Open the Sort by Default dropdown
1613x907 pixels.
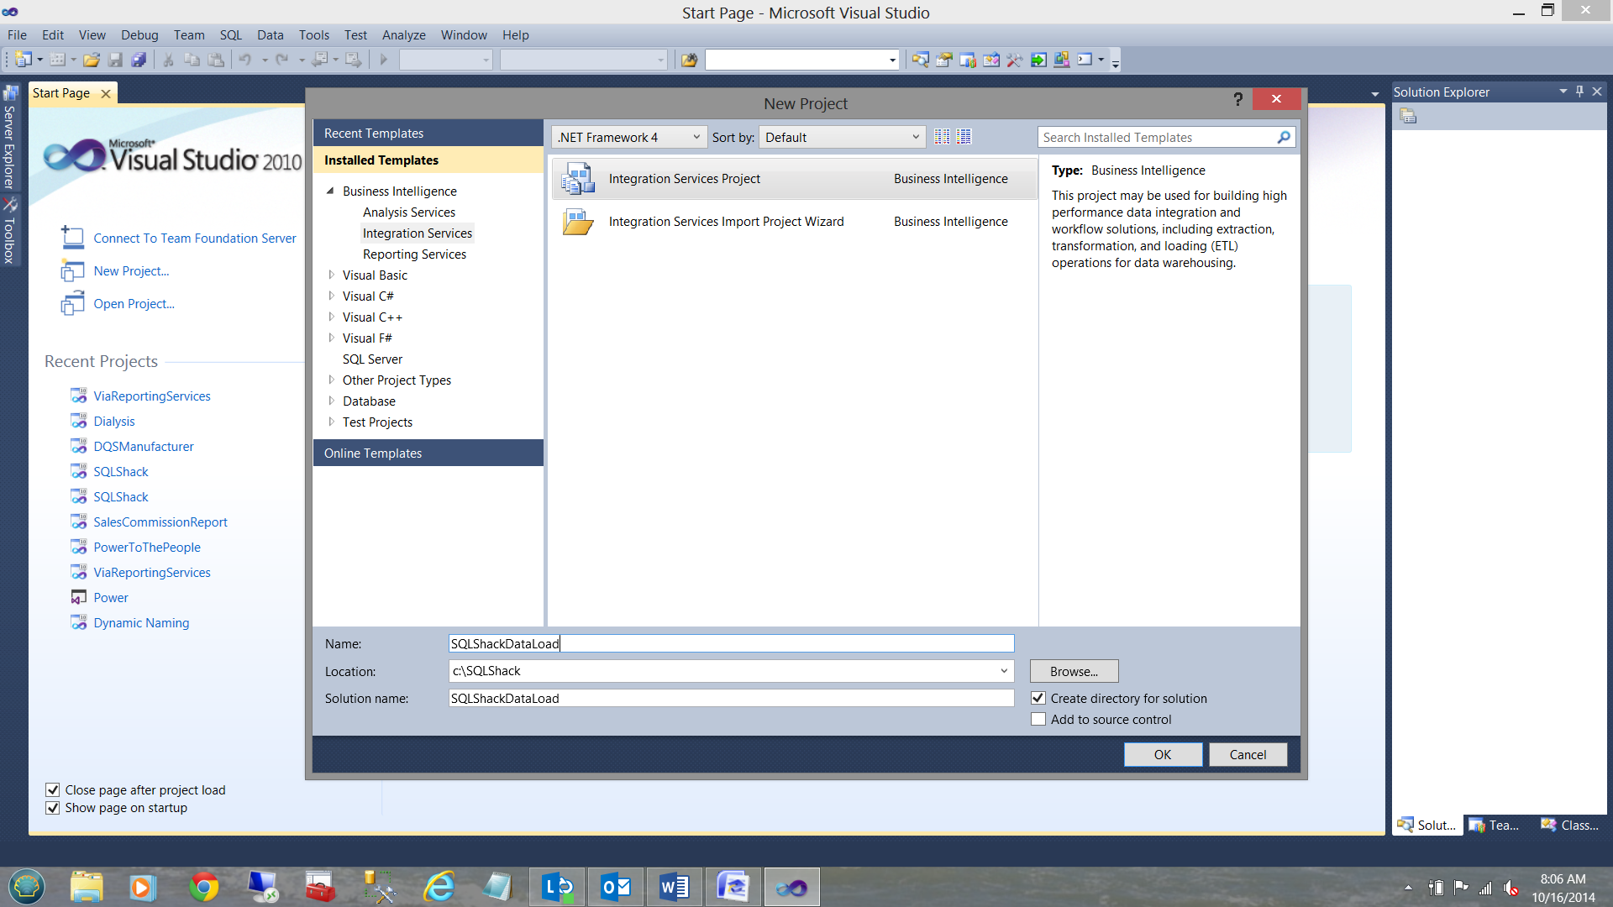click(x=842, y=138)
